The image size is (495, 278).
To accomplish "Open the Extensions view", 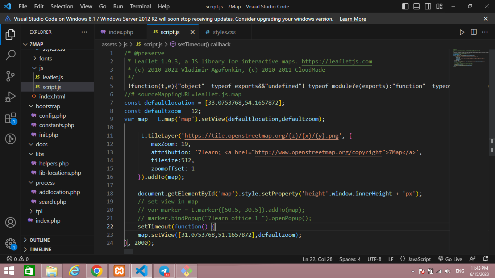I will [10, 118].
